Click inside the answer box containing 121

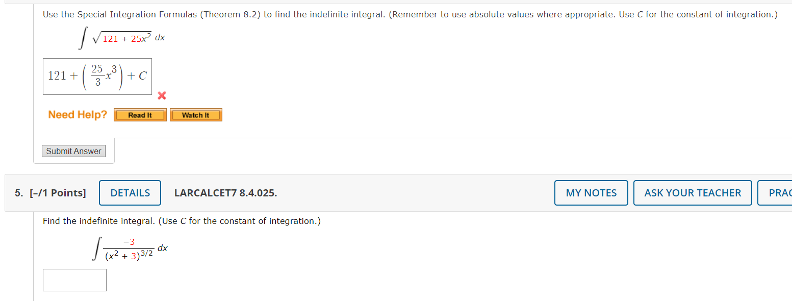pyautogui.click(x=58, y=76)
